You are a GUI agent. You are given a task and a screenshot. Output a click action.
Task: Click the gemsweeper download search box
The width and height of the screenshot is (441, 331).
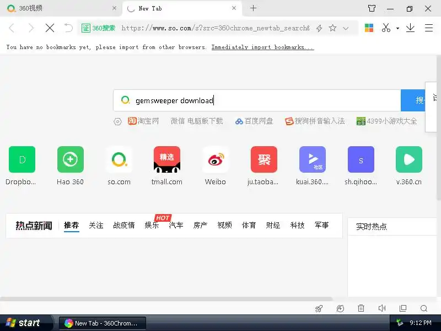257,100
